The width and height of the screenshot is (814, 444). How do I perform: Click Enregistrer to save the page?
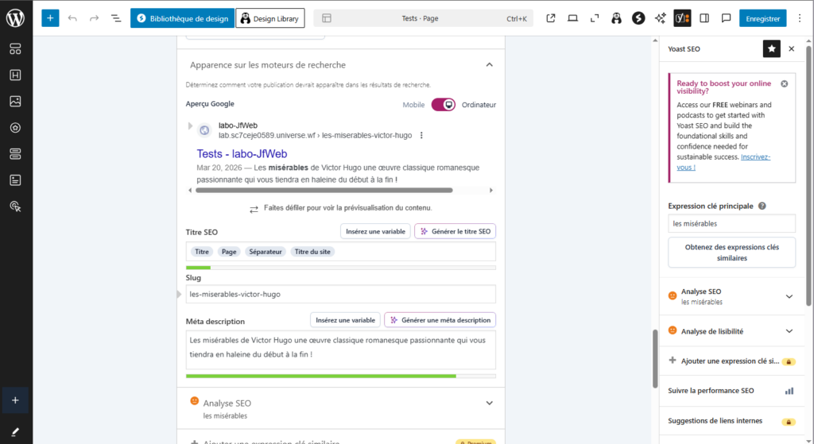coord(762,18)
